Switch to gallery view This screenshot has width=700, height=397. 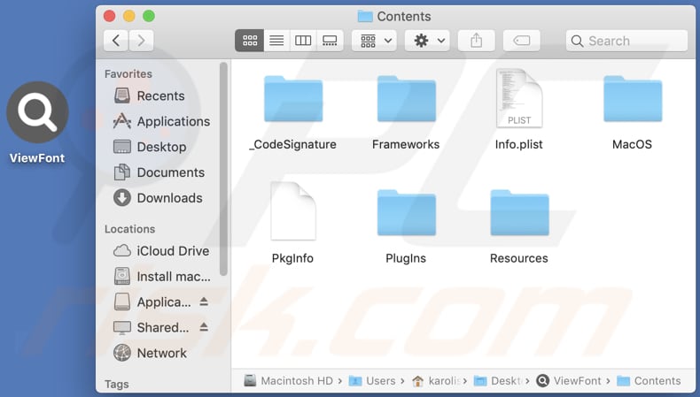point(330,41)
